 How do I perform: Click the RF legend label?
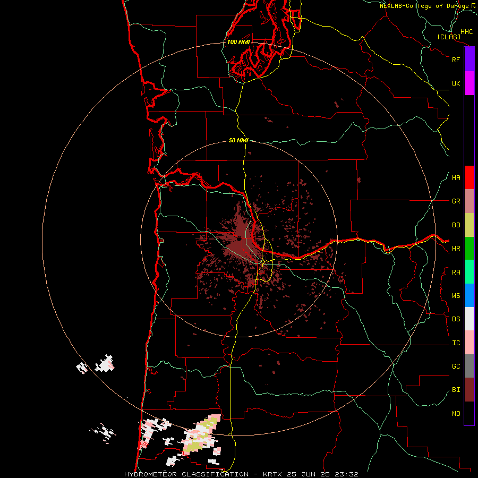456,59
